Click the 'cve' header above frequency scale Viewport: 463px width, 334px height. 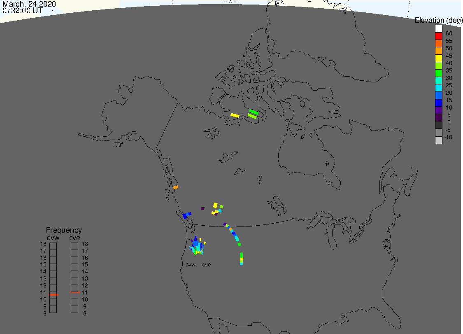[x=74, y=238]
